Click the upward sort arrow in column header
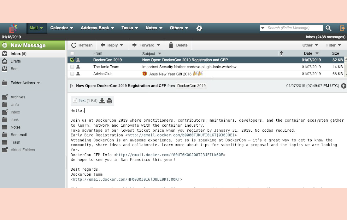This screenshot has height=220, width=347. click(281, 53)
